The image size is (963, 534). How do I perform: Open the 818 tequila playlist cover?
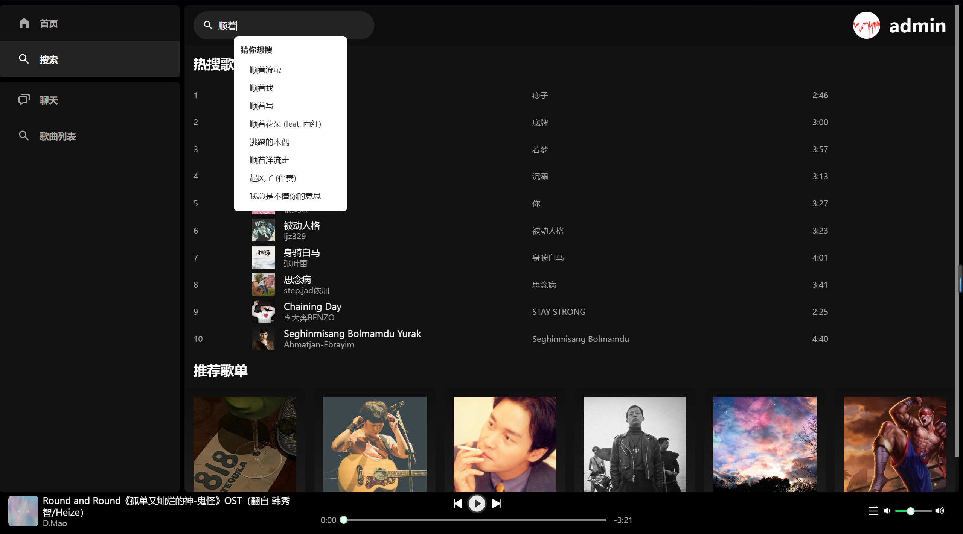coord(245,444)
